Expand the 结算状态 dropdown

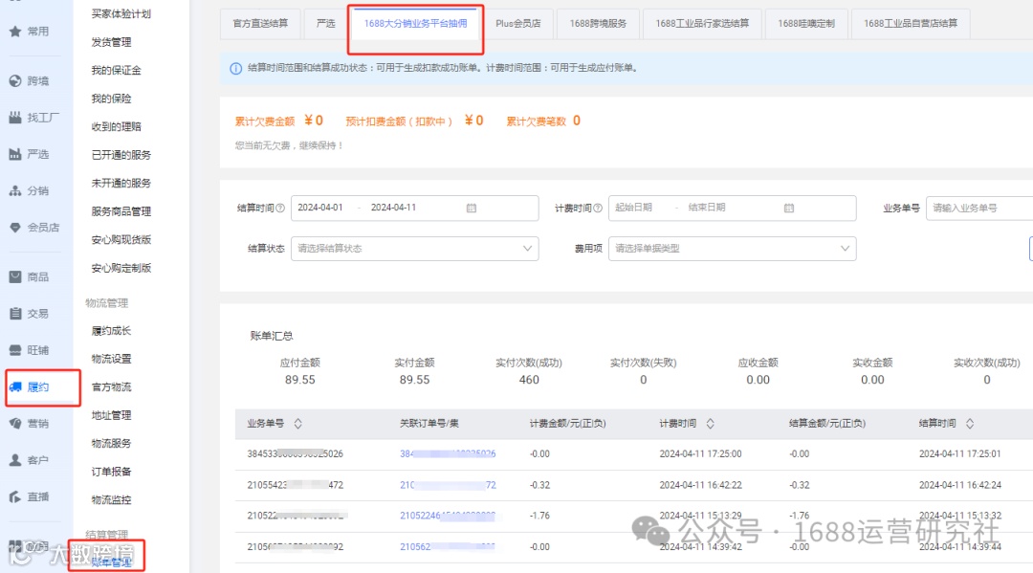[x=415, y=249]
